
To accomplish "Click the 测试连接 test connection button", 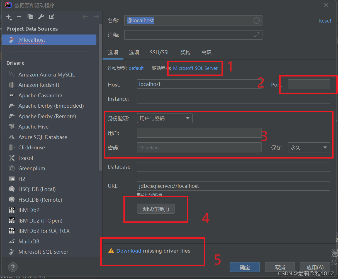I will [x=156, y=209].
